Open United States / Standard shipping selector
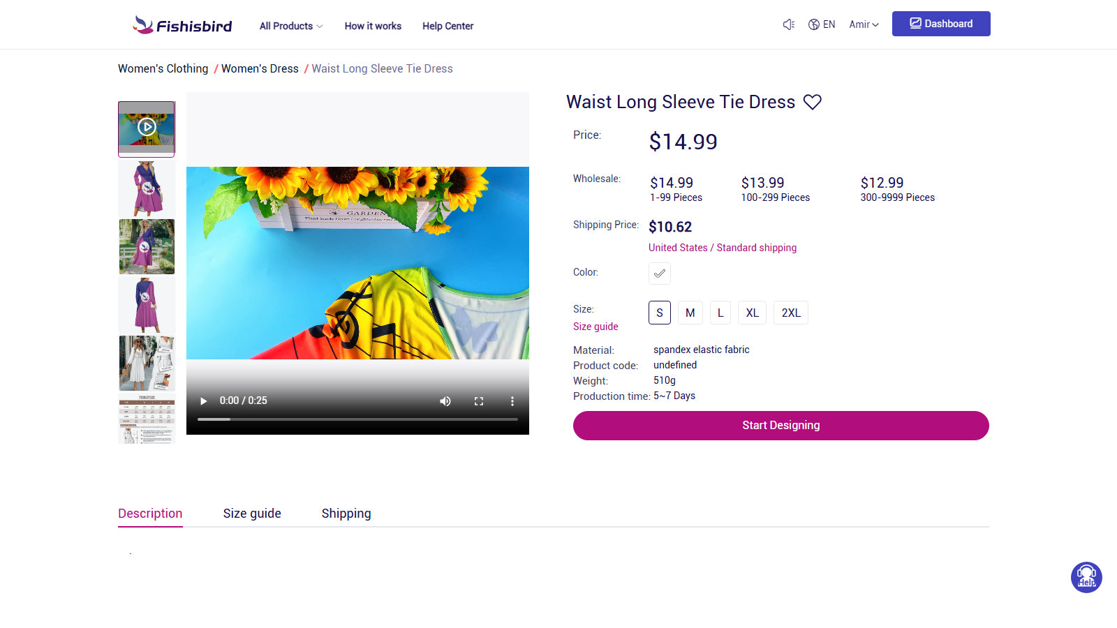 pos(723,248)
